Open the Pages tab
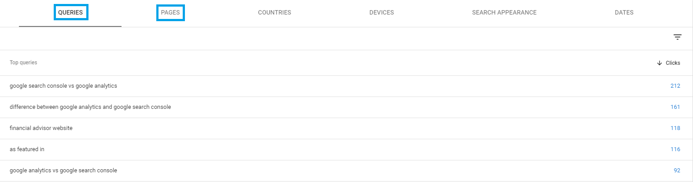This screenshot has height=182, width=693. coord(170,13)
